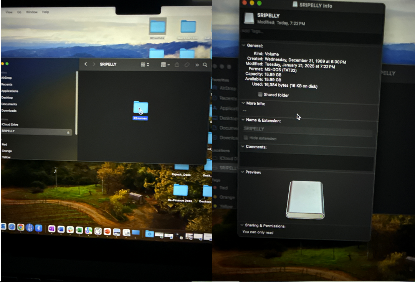Screen dimensions: 415x282
Task: Open the icon view switcher dropdown
Action: (x=145, y=64)
